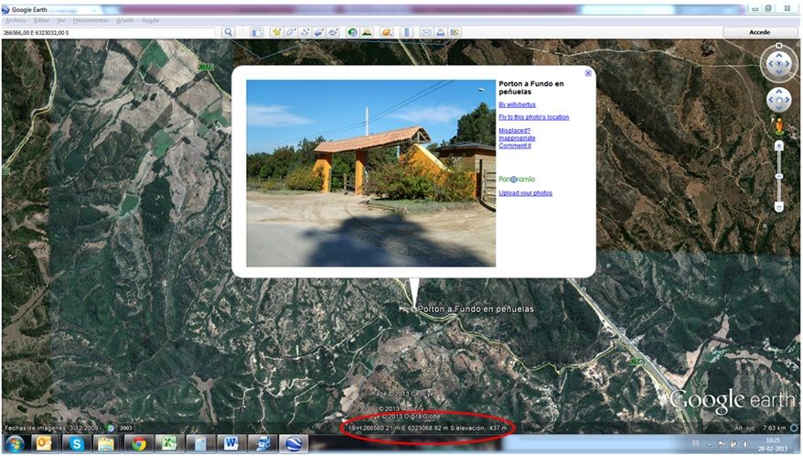This screenshot has height=456, width=803.
Task: Click the Accede sign-in button
Action: tap(759, 32)
